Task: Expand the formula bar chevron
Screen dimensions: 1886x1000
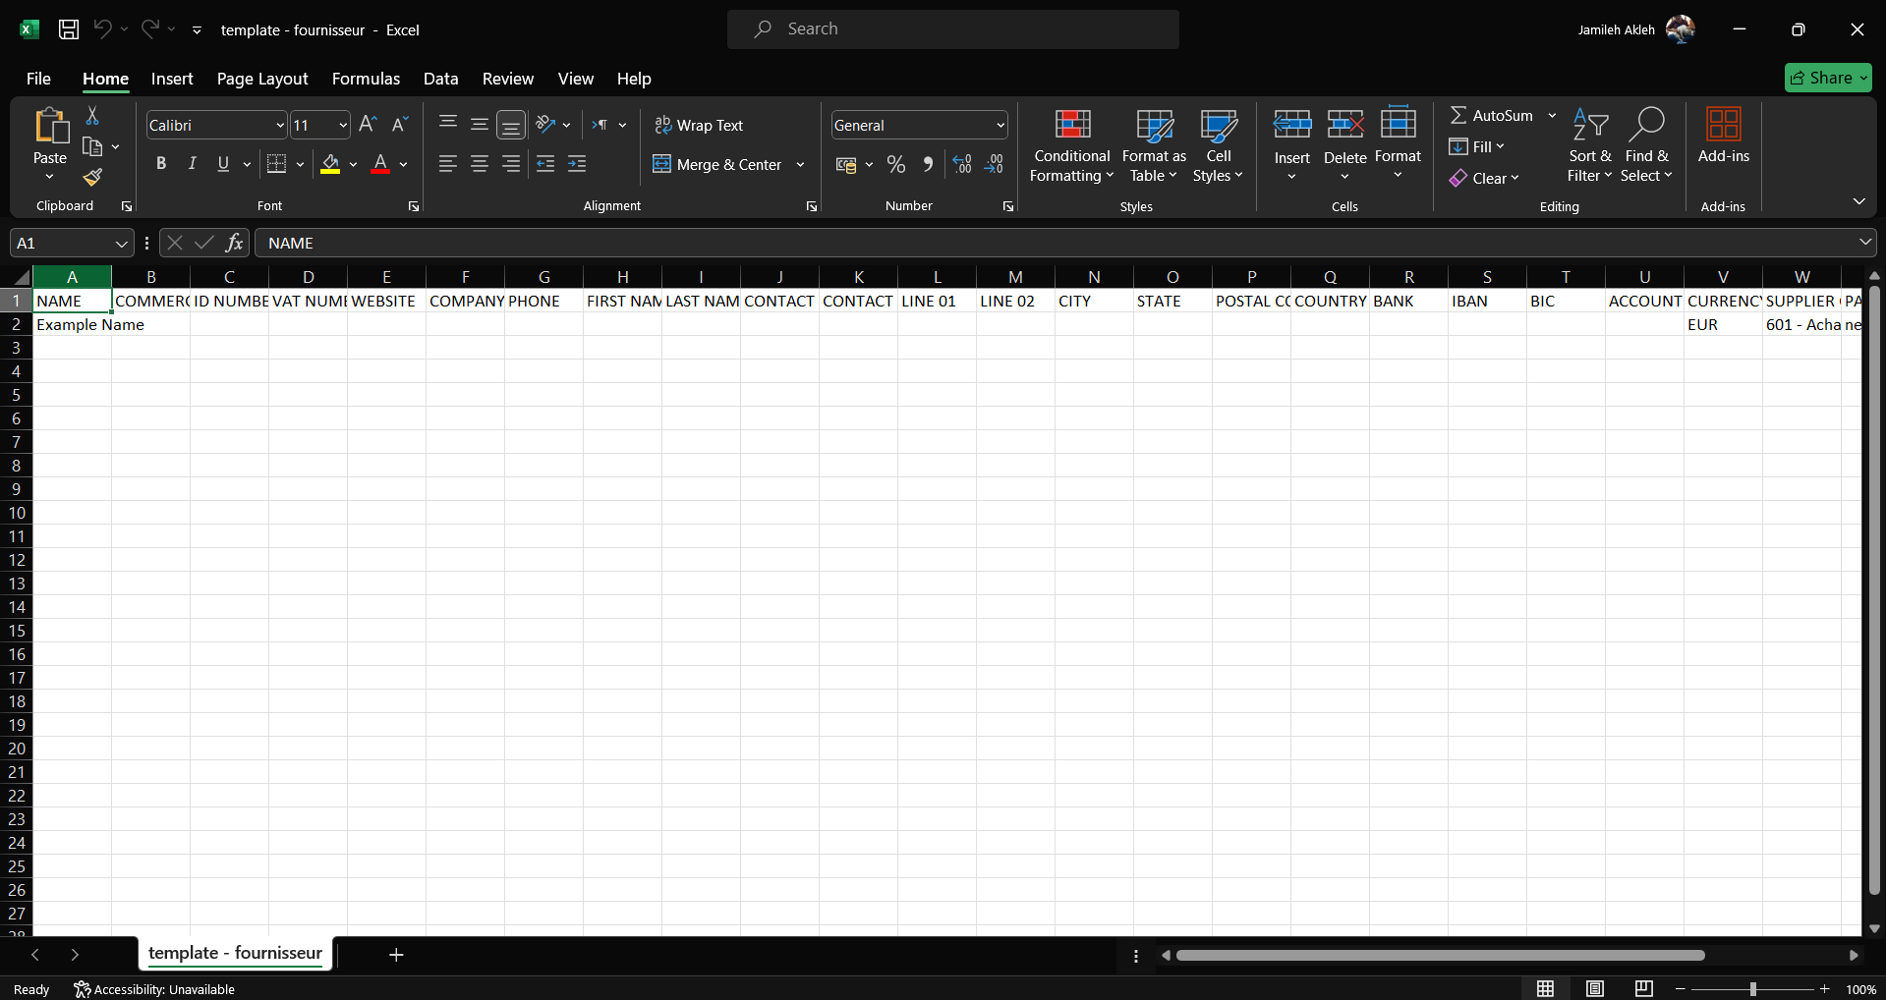Action: pyautogui.click(x=1865, y=242)
